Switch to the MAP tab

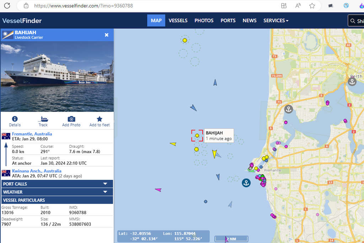tap(156, 20)
